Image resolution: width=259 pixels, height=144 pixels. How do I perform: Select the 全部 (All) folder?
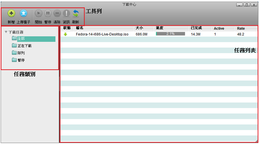click(x=21, y=39)
